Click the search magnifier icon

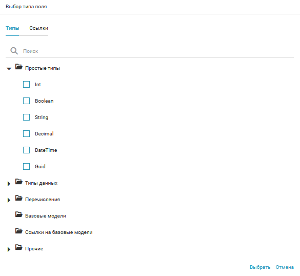[14, 51]
